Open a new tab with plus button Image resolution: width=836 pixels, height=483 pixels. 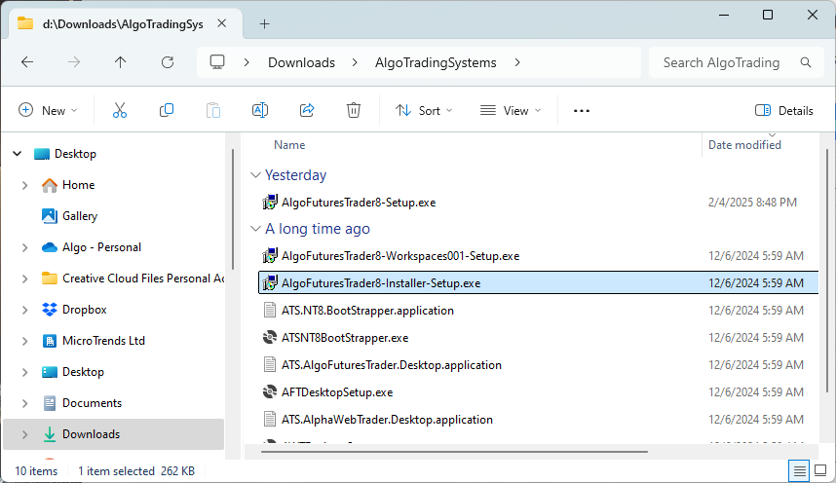pyautogui.click(x=264, y=24)
